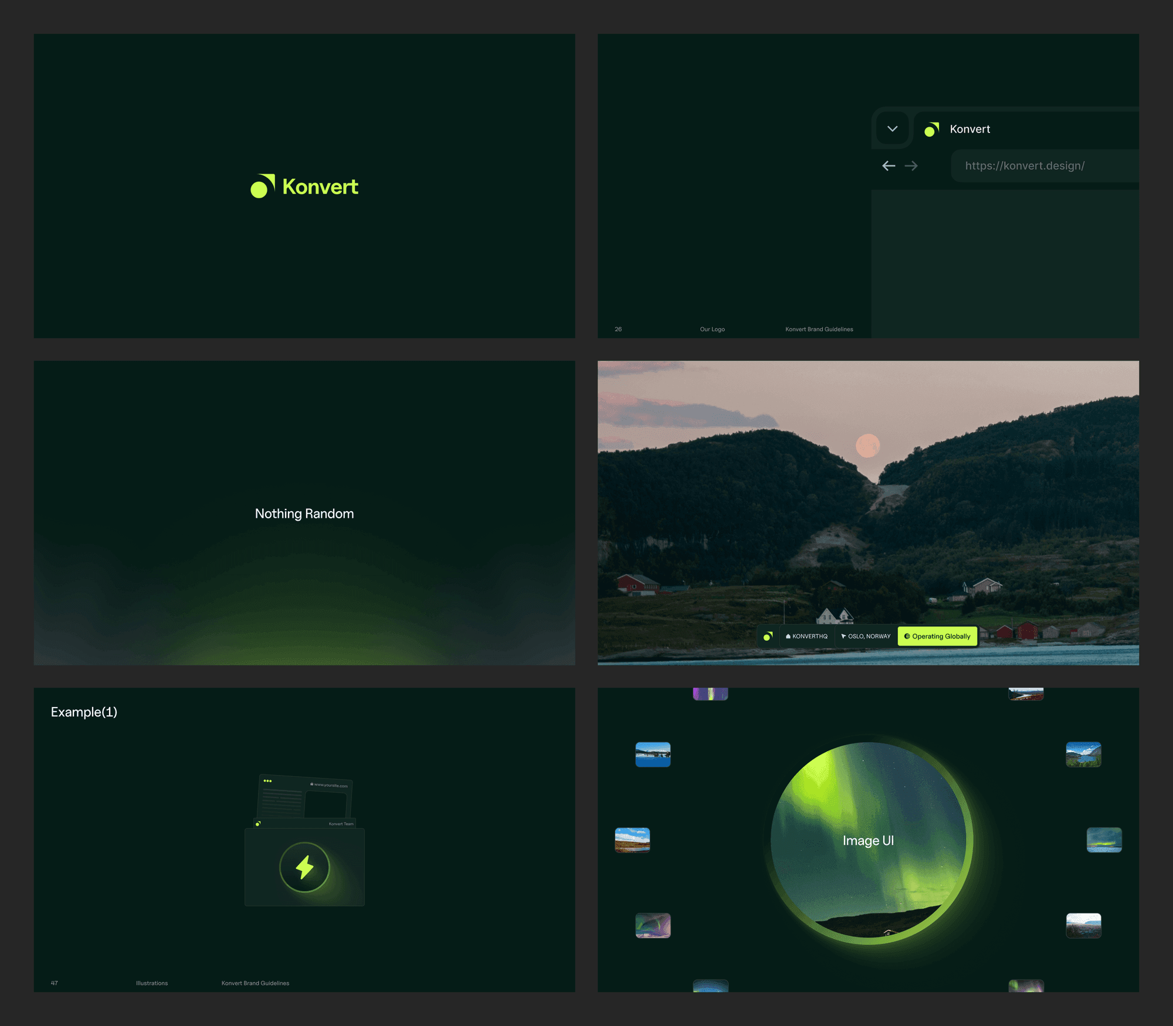Click the 'Our Logo' footer label

coord(712,329)
